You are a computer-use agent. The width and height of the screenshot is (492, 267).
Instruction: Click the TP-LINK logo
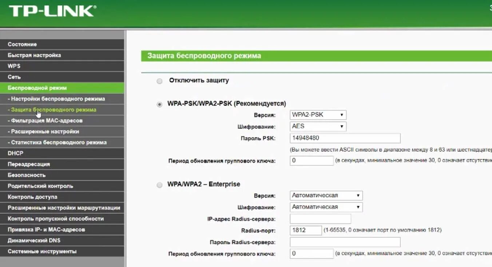(x=52, y=11)
